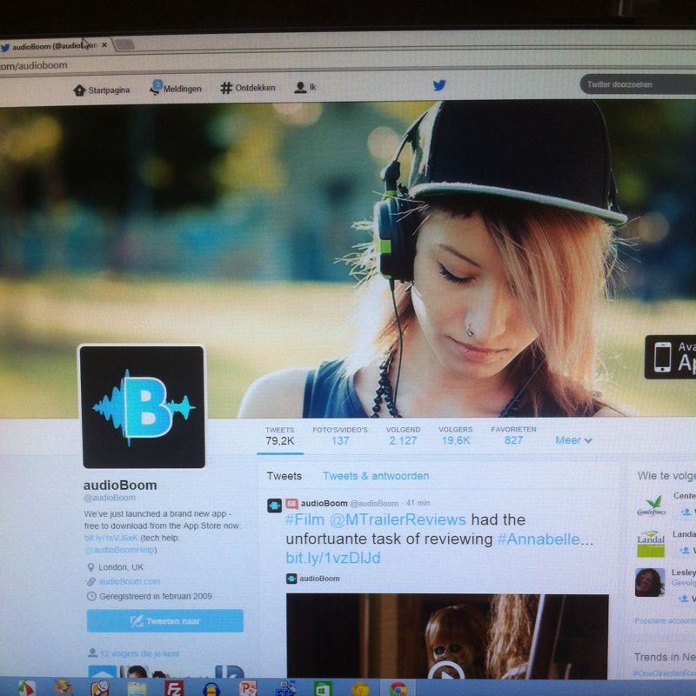The height and width of the screenshot is (696, 696).
Task: Expand the Meer dropdown menu
Action: tap(573, 440)
